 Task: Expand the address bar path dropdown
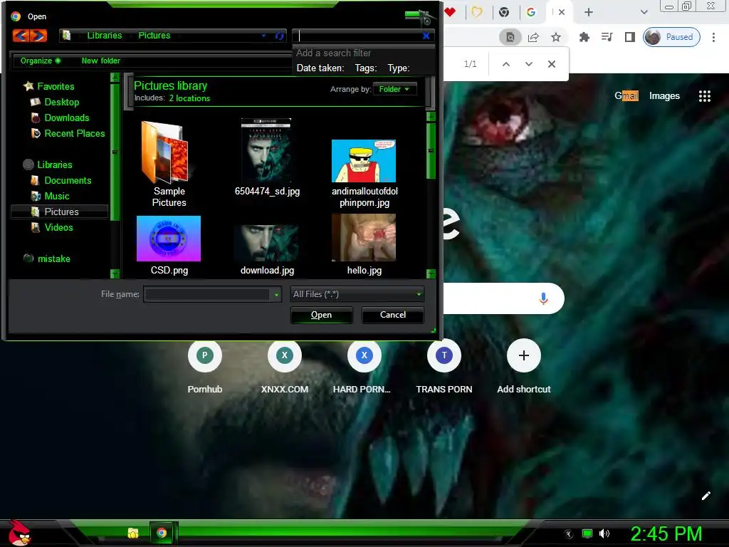click(x=263, y=36)
